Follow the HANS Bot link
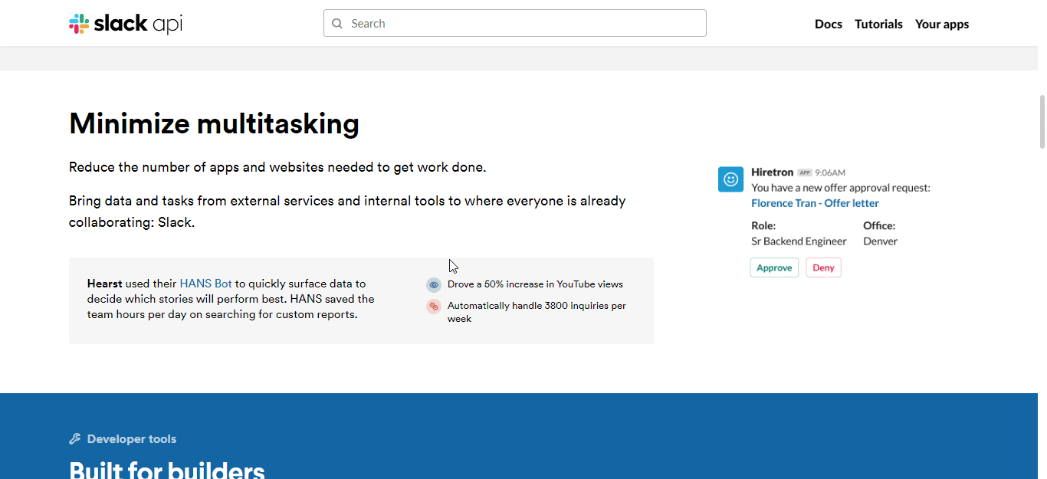The height and width of the screenshot is (479, 1047). coord(205,284)
